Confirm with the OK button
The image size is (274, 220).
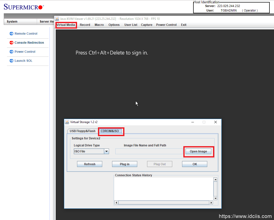[x=195, y=164]
